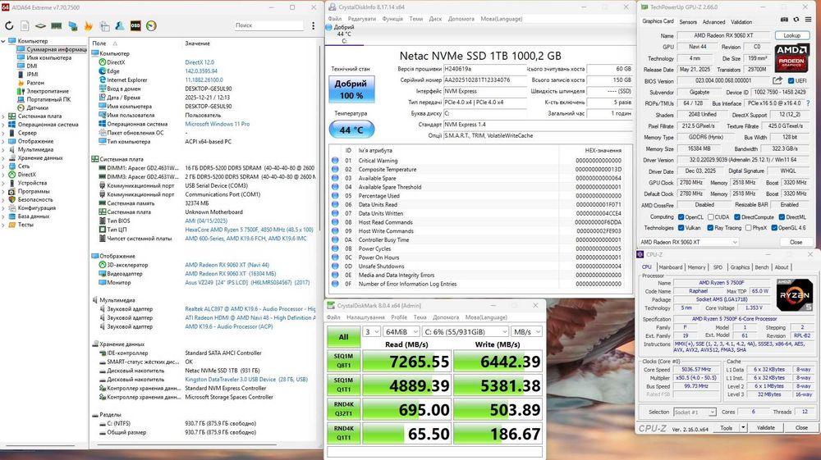Click the AIDA64 user profile toolbar icon
Viewport: 821px width, 460px height.
(x=120, y=25)
